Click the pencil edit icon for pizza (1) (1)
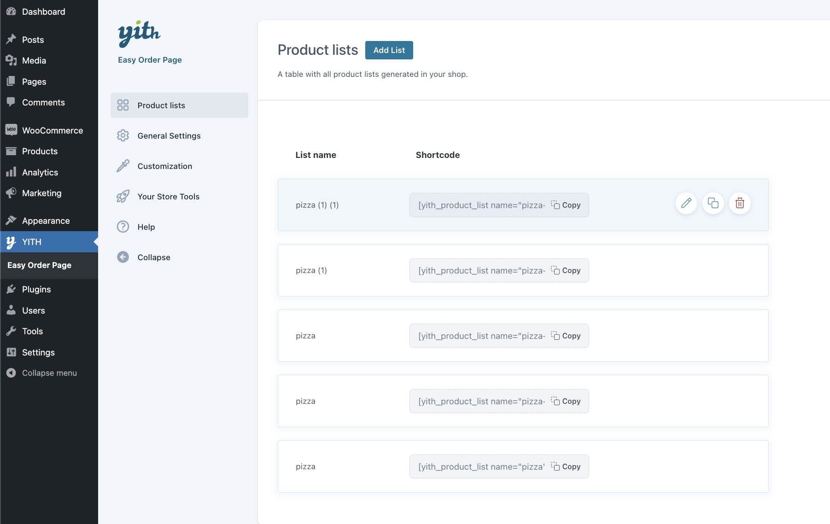 [686, 203]
